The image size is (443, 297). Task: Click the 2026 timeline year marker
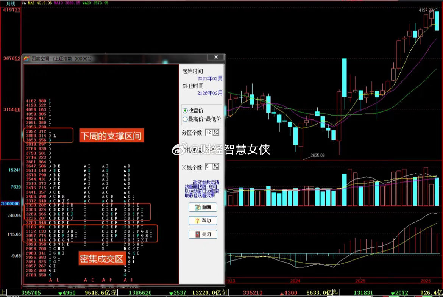click(x=426, y=281)
